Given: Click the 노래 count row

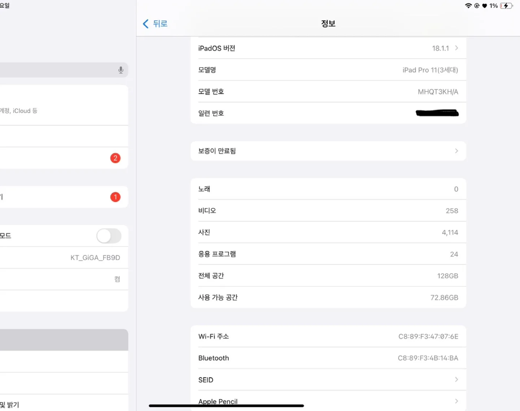Looking at the screenshot, I should pyautogui.click(x=328, y=189).
